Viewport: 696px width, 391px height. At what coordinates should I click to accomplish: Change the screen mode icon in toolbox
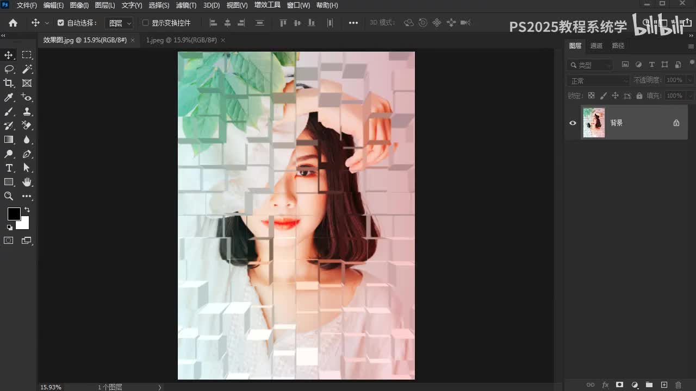27,241
